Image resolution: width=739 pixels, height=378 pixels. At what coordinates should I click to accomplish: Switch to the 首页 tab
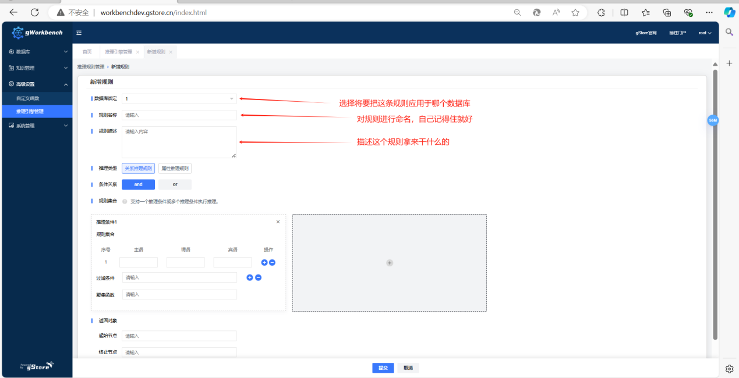point(87,52)
